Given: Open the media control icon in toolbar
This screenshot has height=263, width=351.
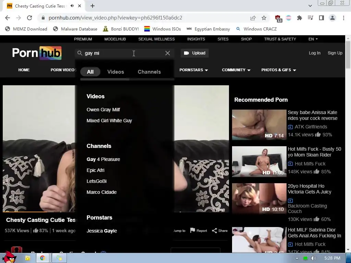Looking at the screenshot, I should point(311,18).
